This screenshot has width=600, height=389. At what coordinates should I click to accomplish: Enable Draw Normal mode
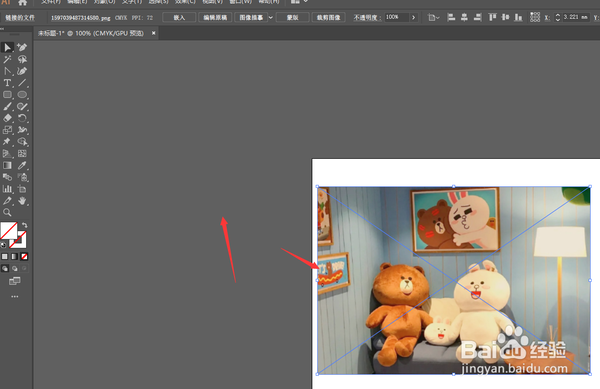(5, 269)
